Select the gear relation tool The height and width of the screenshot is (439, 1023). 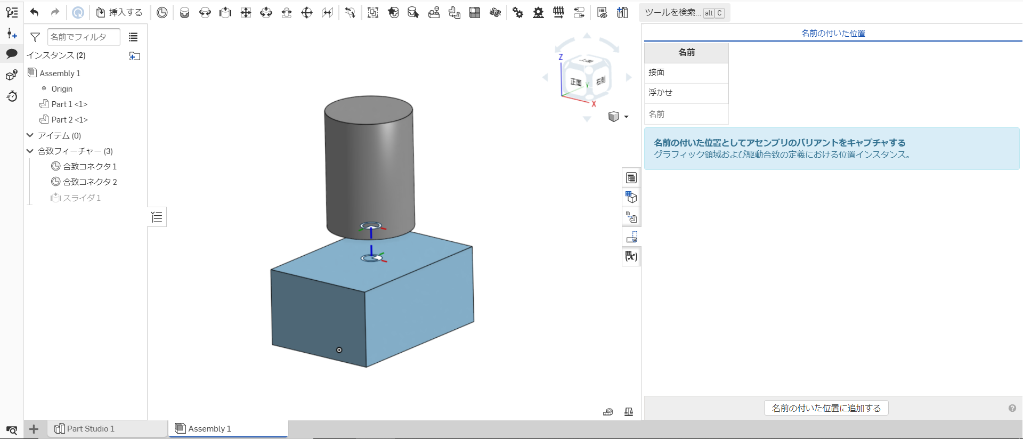(518, 13)
